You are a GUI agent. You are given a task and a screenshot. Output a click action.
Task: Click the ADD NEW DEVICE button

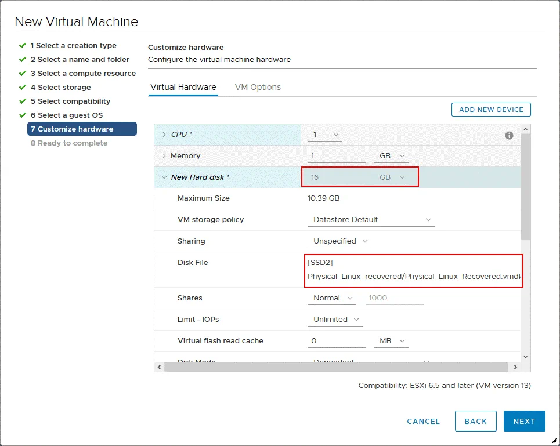pyautogui.click(x=491, y=110)
